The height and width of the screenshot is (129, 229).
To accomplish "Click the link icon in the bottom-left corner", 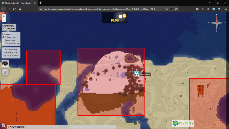I will click(x=4, y=125).
